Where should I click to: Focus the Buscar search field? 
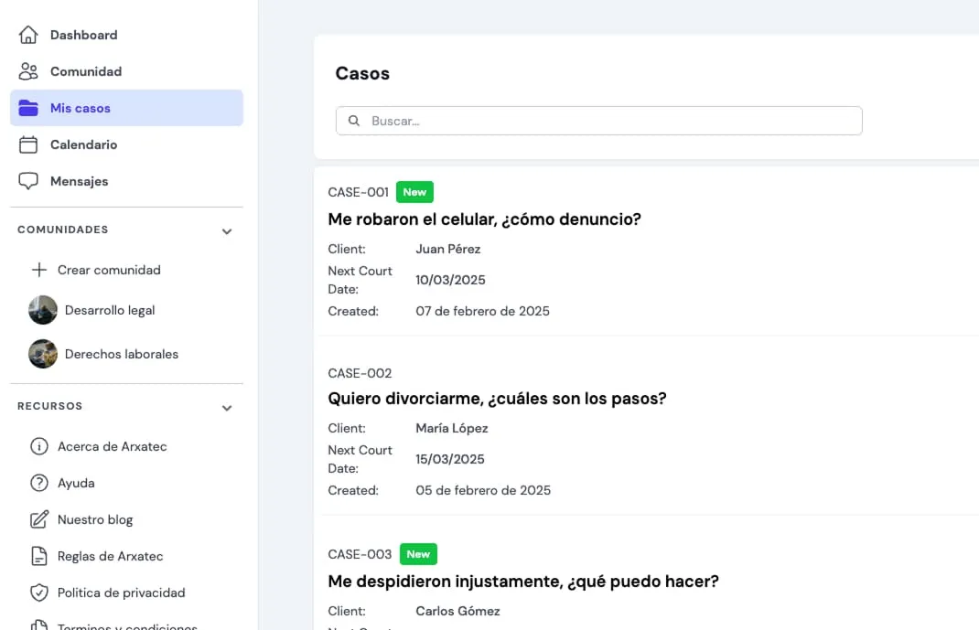(598, 121)
